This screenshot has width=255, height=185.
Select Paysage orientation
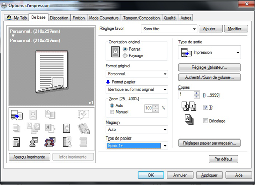(x=125, y=56)
